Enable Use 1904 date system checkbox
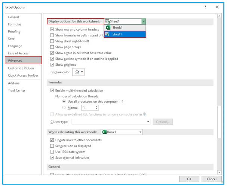The height and width of the screenshot is (188, 227). [52, 152]
